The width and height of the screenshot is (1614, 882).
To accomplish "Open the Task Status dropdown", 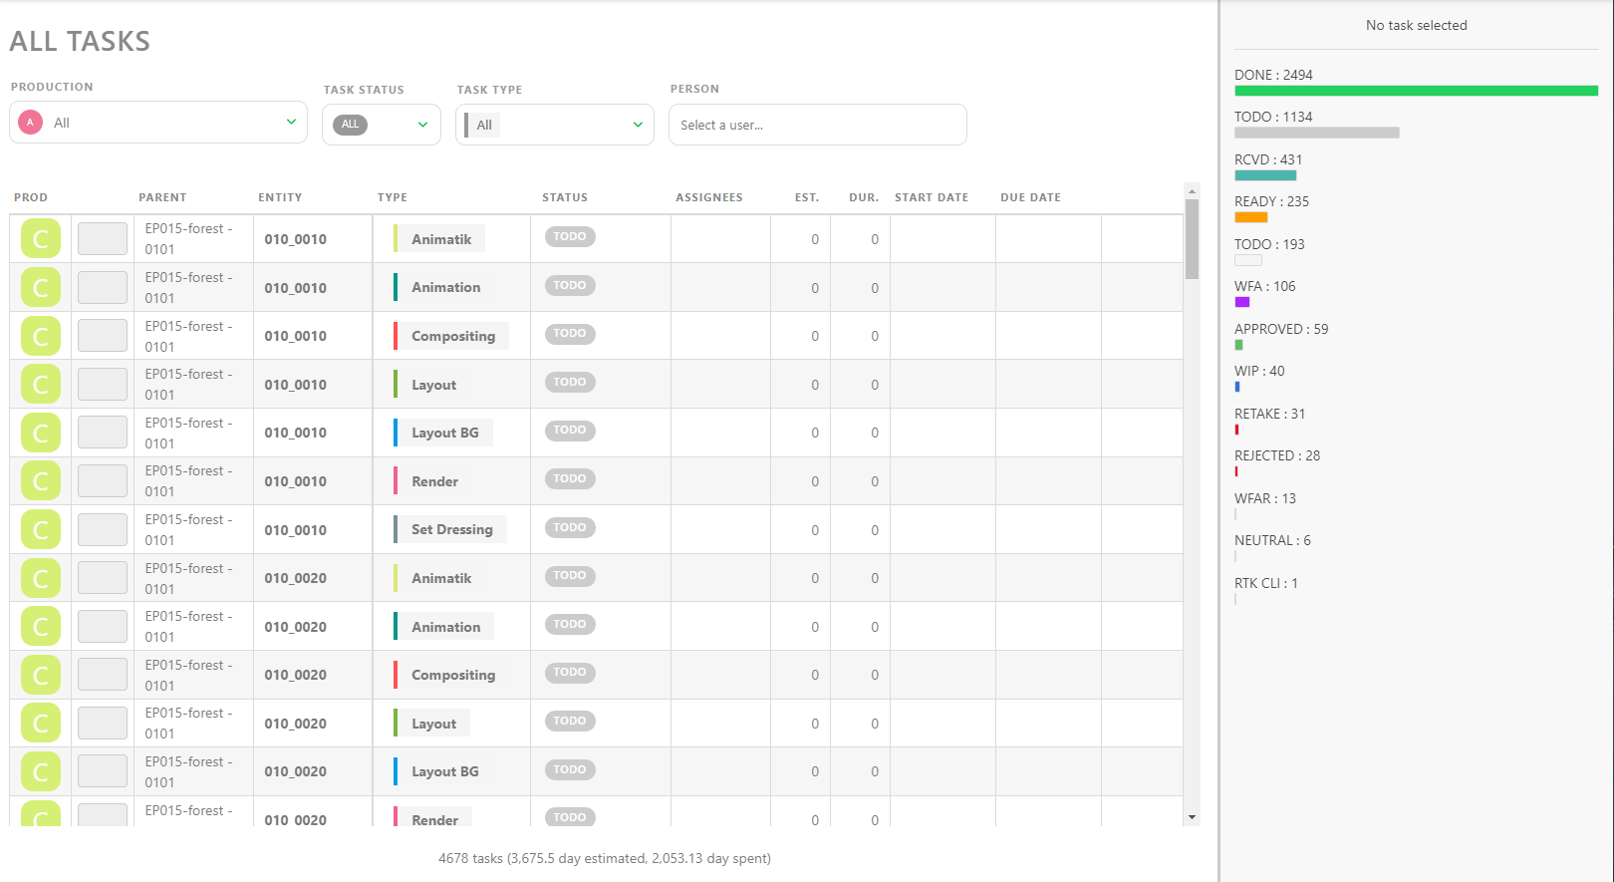I will pos(381,125).
